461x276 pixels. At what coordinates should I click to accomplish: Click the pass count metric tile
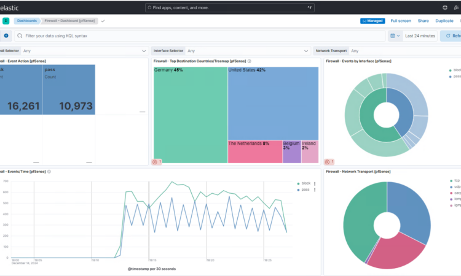pos(68,90)
